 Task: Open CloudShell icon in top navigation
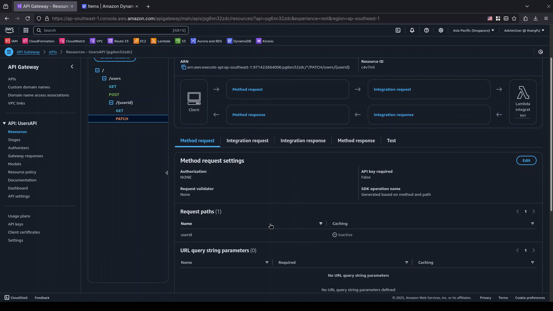coord(398,30)
